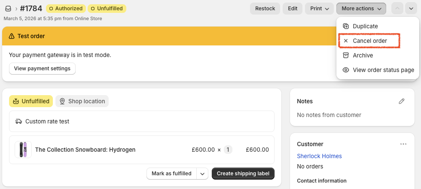This screenshot has height=189, width=421.
Task: Select Archive from the menu
Action: (363, 55)
